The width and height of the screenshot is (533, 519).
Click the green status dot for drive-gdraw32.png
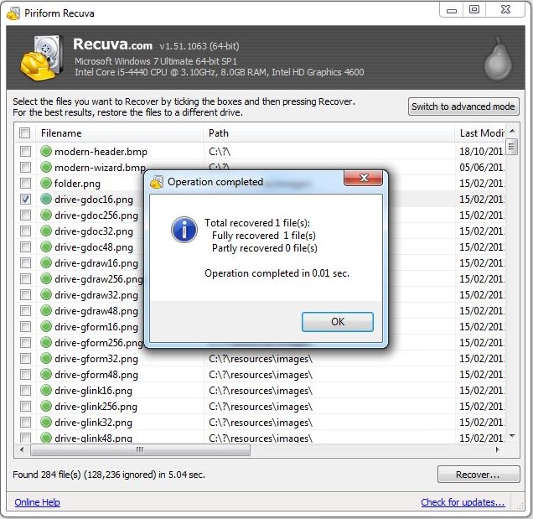(46, 294)
